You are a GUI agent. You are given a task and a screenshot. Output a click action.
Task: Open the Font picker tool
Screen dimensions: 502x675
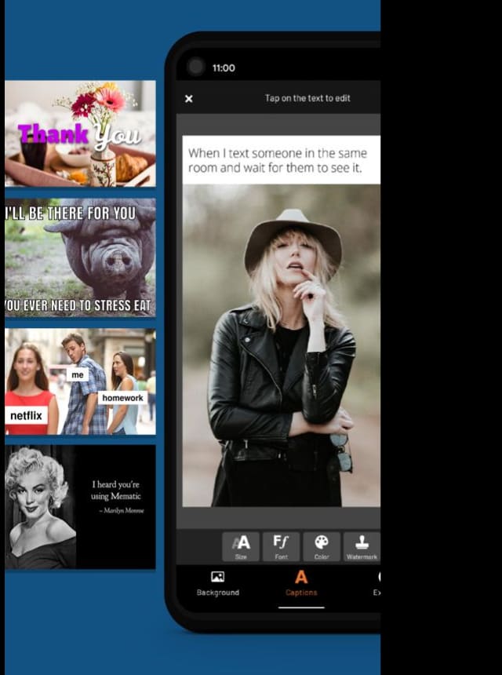pos(281,546)
